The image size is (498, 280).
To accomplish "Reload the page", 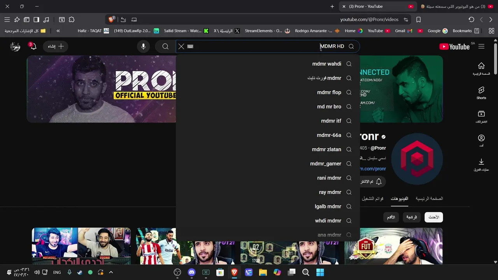I will (x=471, y=19).
